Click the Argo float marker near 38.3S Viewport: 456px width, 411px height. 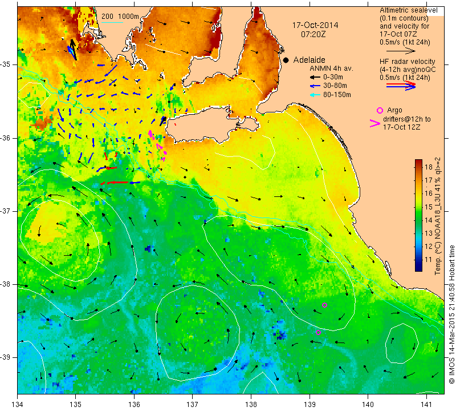(325, 305)
